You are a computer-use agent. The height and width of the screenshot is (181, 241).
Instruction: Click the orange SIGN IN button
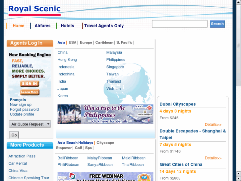[30, 84]
